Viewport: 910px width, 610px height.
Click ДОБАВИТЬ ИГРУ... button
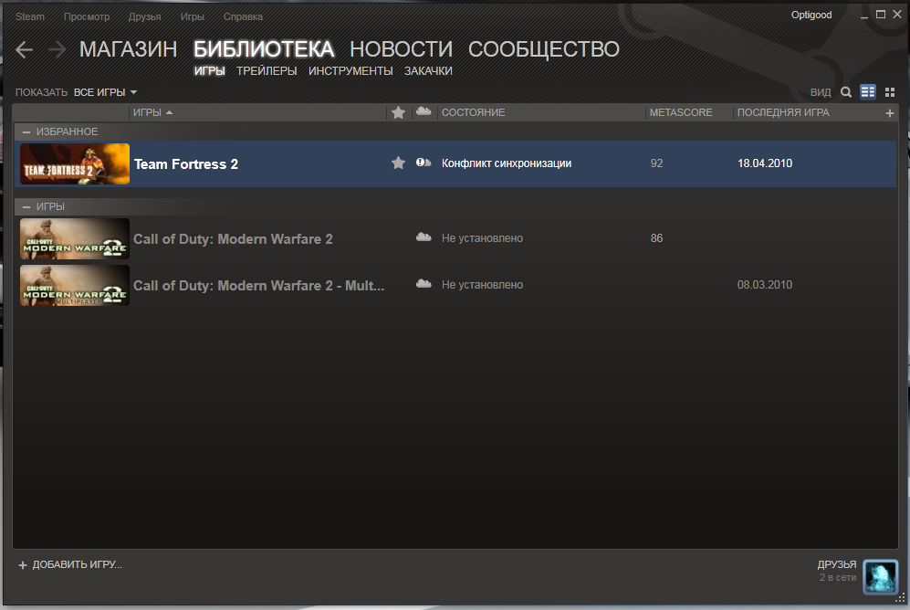[x=78, y=564]
